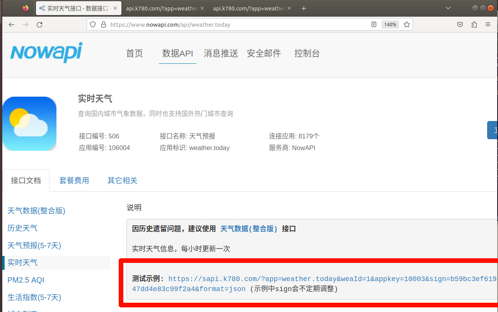Click the weather sun-and-cloud app icon

[29, 124]
